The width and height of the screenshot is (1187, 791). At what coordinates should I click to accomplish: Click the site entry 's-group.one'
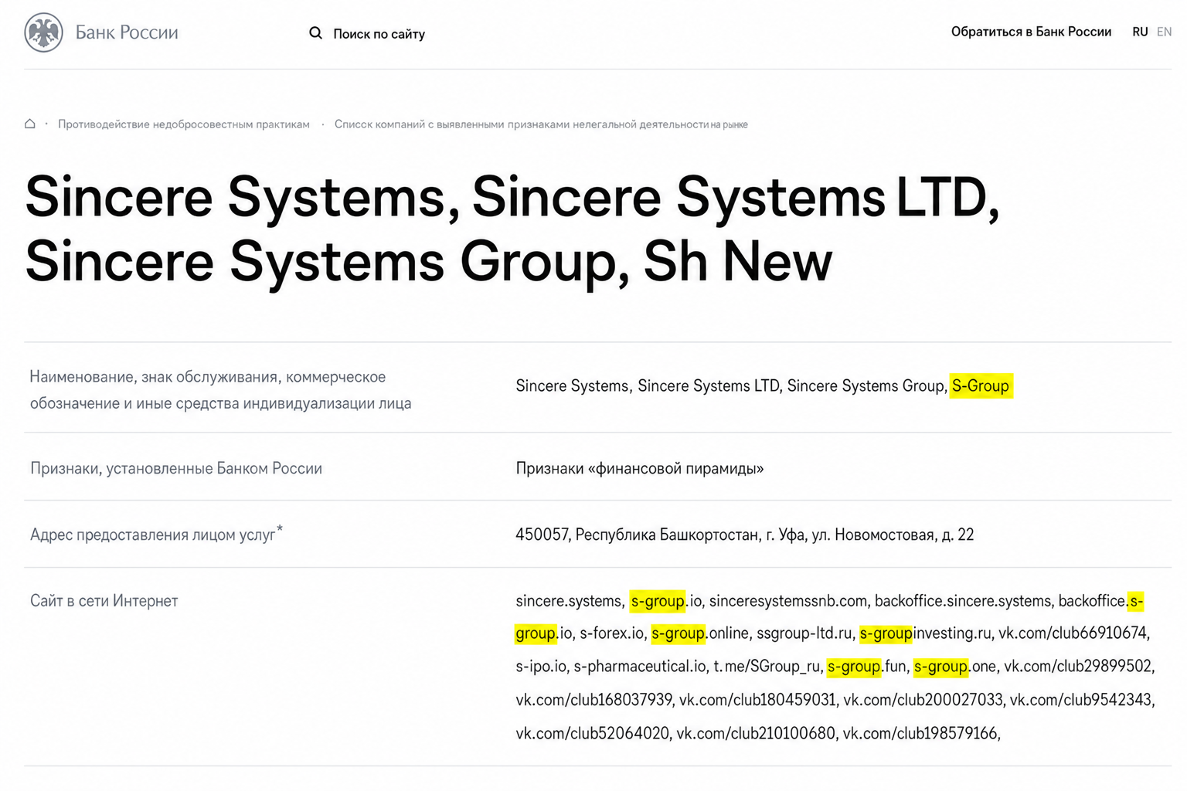[955, 667]
